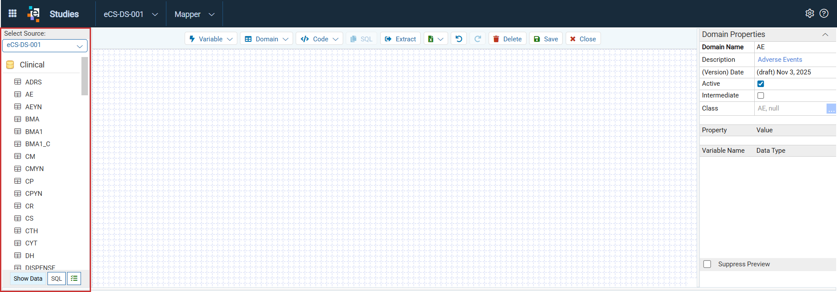Screen dimensions: 837x292
Task: Click the Domain Name value AE
Action: pos(761,47)
